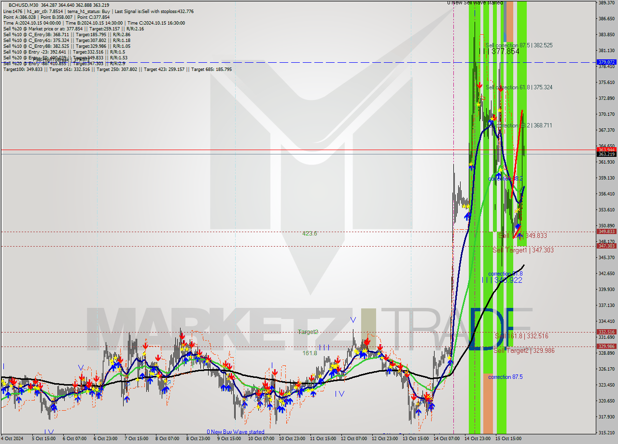This screenshot has height=444, width=618.
Task: Click the '5 Oct 15:00' time label
Action: coord(44,439)
